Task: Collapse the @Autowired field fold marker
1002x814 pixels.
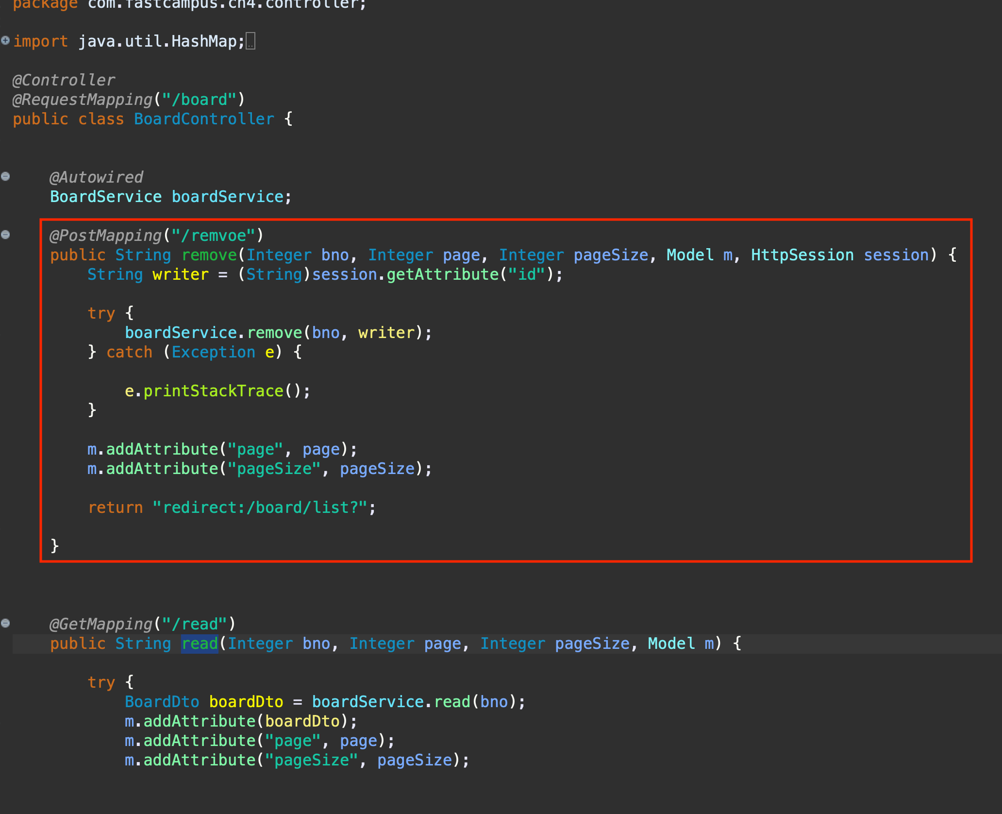Action: coord(5,176)
